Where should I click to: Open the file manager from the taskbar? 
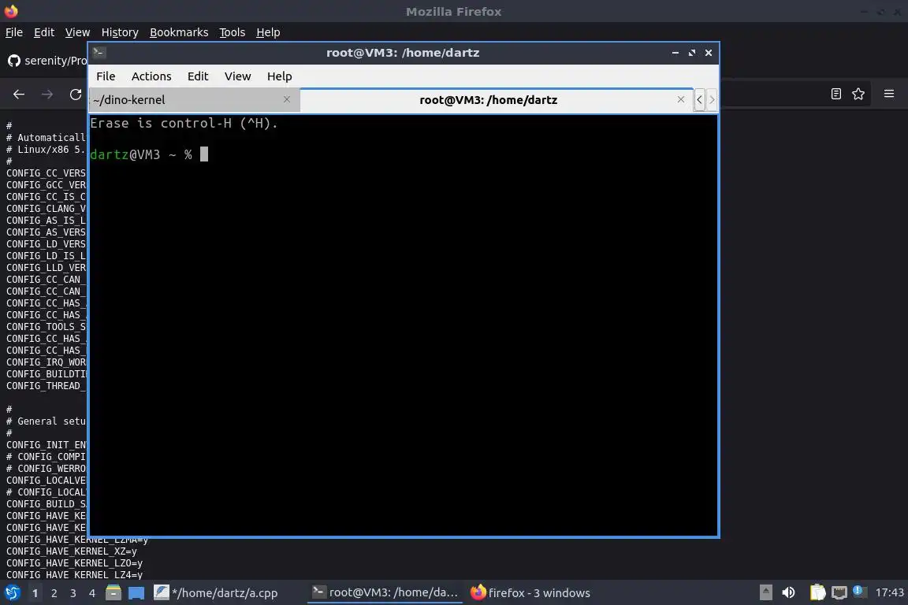point(113,593)
